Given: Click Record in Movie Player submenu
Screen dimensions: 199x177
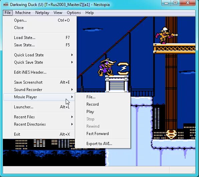Looking at the screenshot, I should coord(103,104).
